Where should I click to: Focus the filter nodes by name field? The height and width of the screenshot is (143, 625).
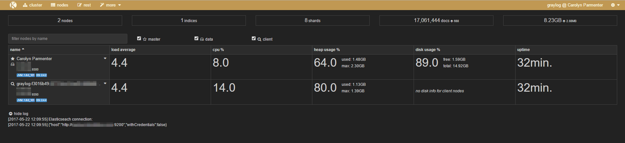pos(68,39)
